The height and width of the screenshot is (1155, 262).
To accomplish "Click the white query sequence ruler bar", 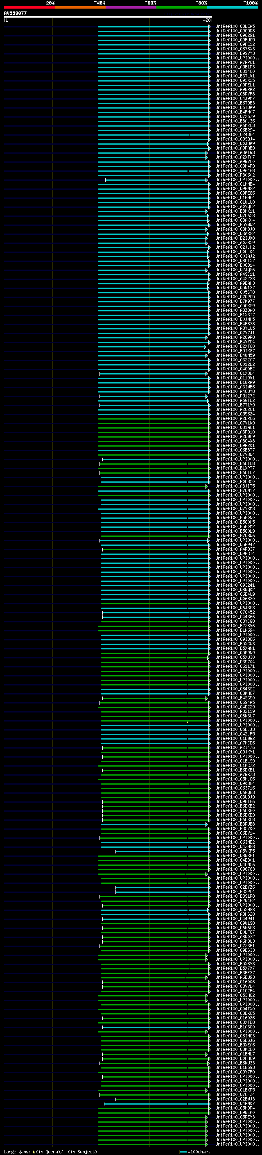I will click(x=108, y=17).
